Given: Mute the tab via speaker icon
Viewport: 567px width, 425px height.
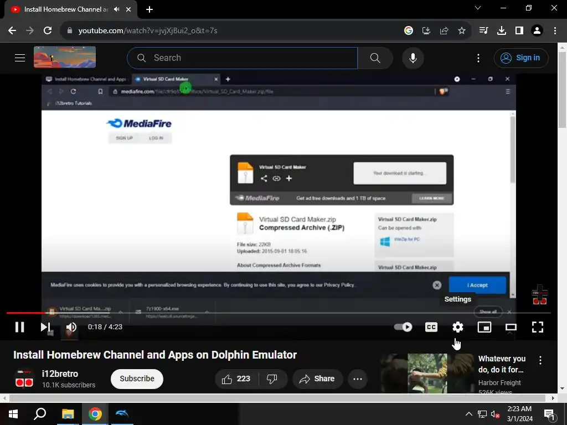Looking at the screenshot, I should 116,9.
